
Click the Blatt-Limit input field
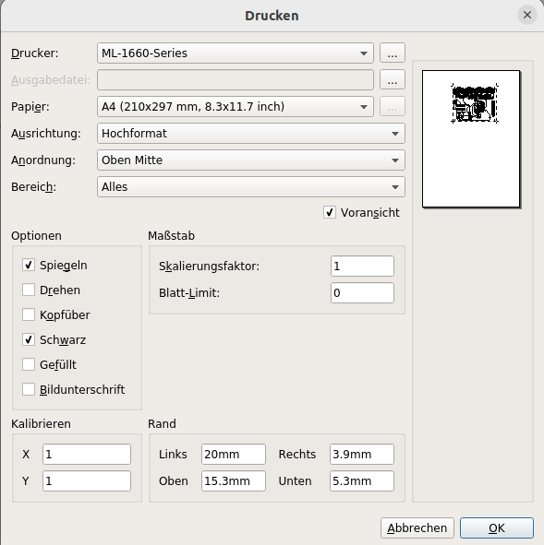[x=362, y=293]
